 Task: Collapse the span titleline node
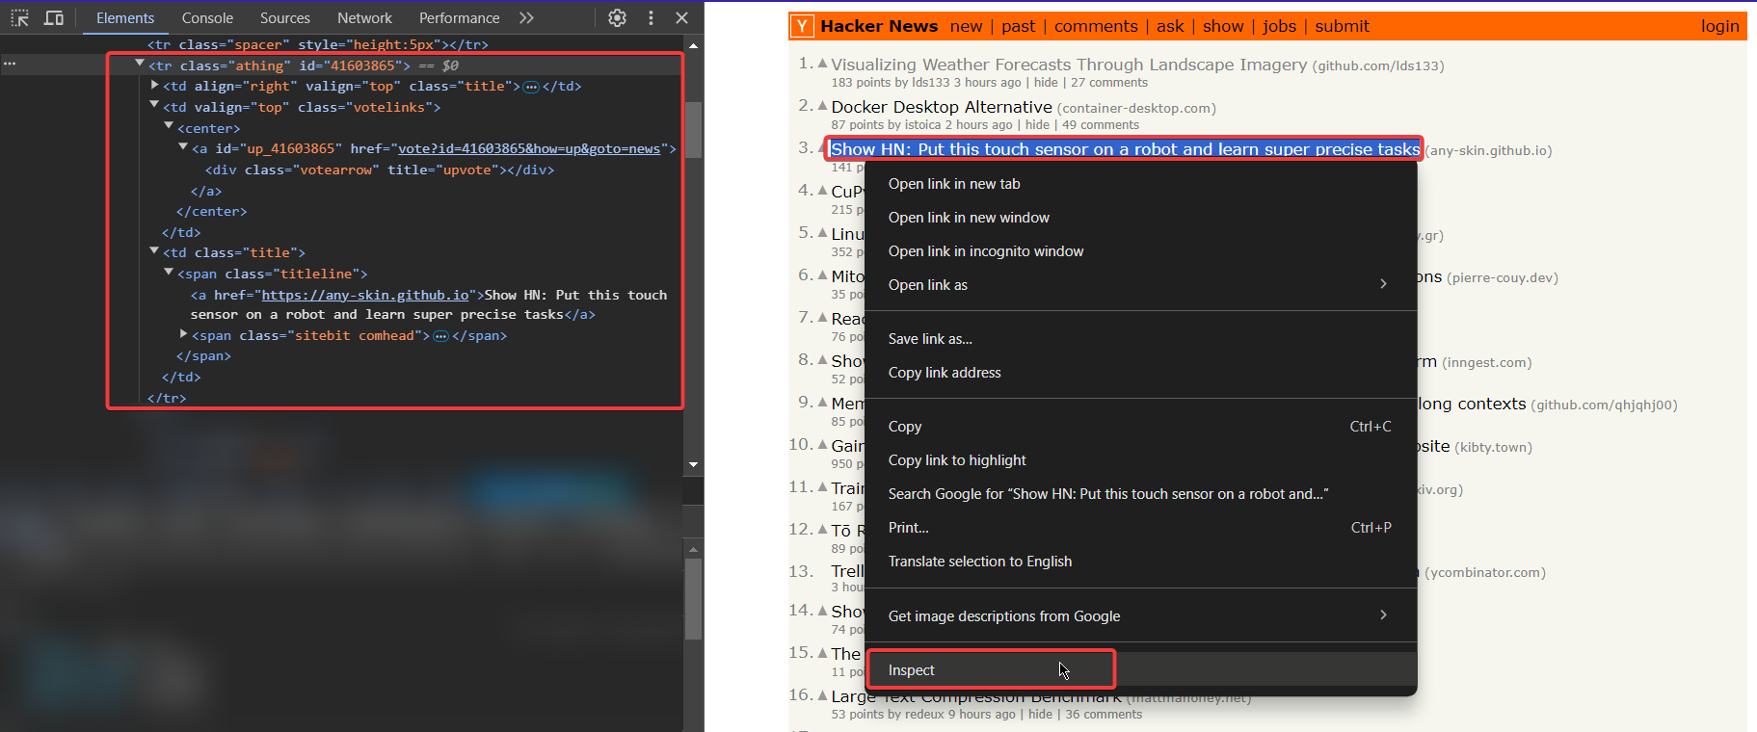click(169, 272)
